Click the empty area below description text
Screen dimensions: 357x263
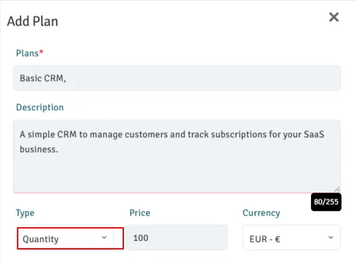(x=177, y=174)
